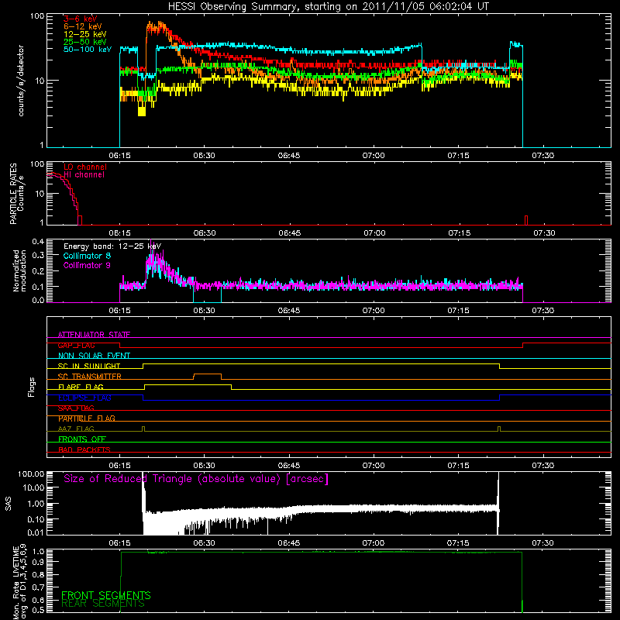Image resolution: width=620 pixels, height=620 pixels.
Task: Click '07:15' tick under the Flags panel
Action: tap(458, 466)
